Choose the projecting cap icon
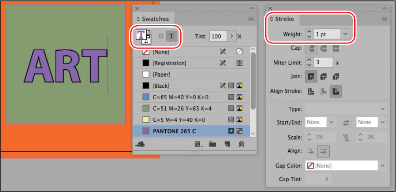The height and width of the screenshot is (192, 396). (336, 48)
